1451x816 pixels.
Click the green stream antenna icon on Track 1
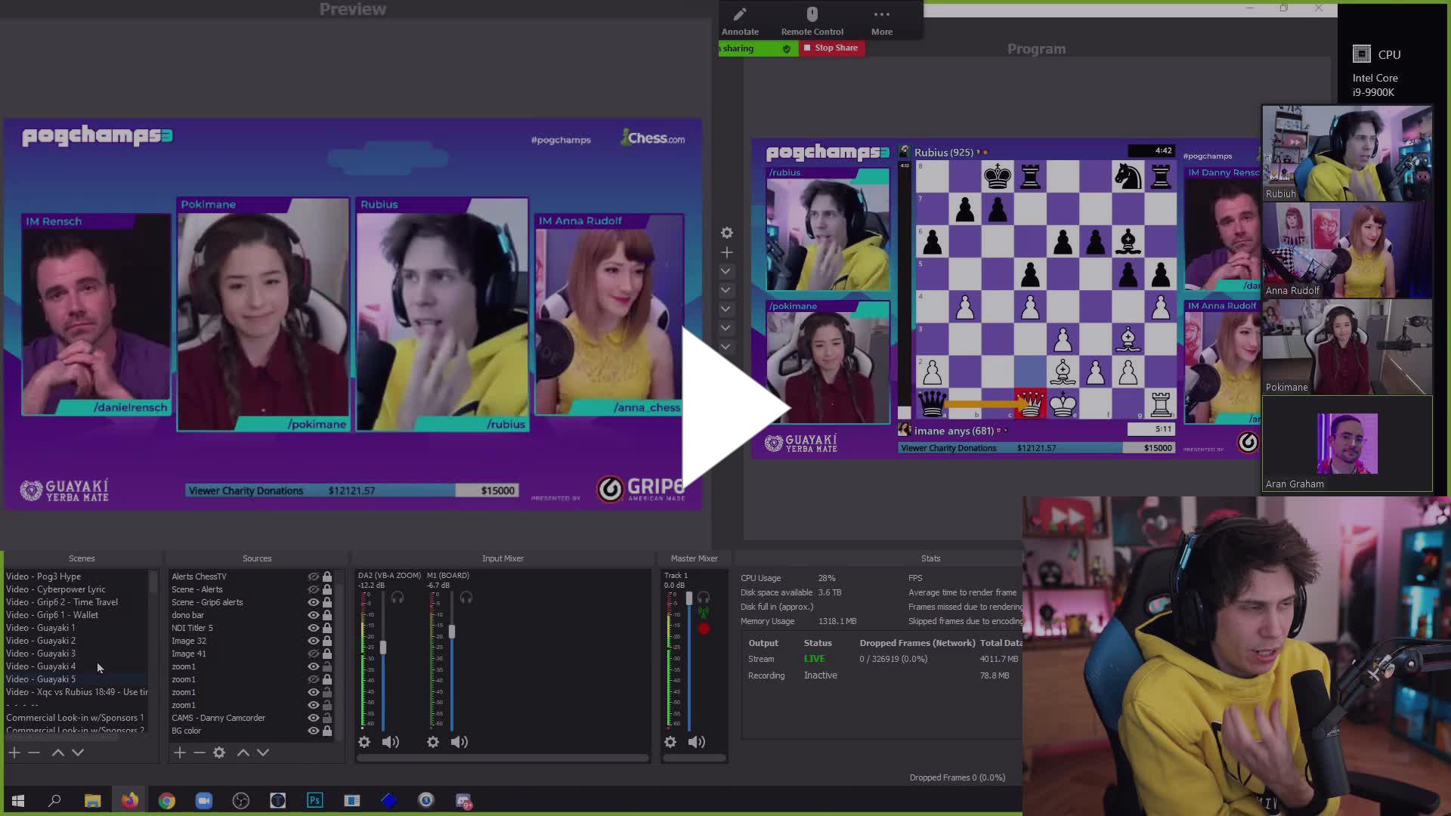click(704, 614)
